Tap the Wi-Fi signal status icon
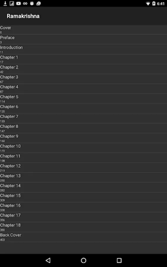This screenshot has height=267, width=167. click(x=148, y=4)
